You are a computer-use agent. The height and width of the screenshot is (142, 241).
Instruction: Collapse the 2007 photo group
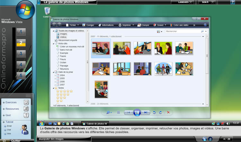pyautogui.click(x=203, y=36)
